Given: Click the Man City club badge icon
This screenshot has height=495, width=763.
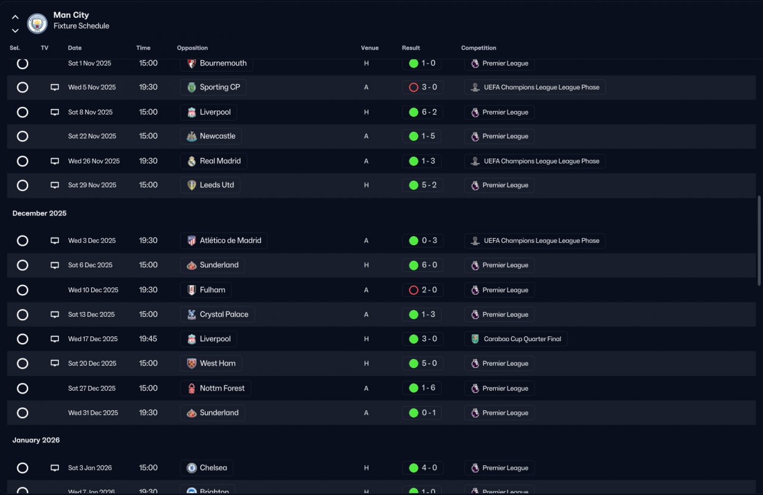Looking at the screenshot, I should [x=38, y=23].
